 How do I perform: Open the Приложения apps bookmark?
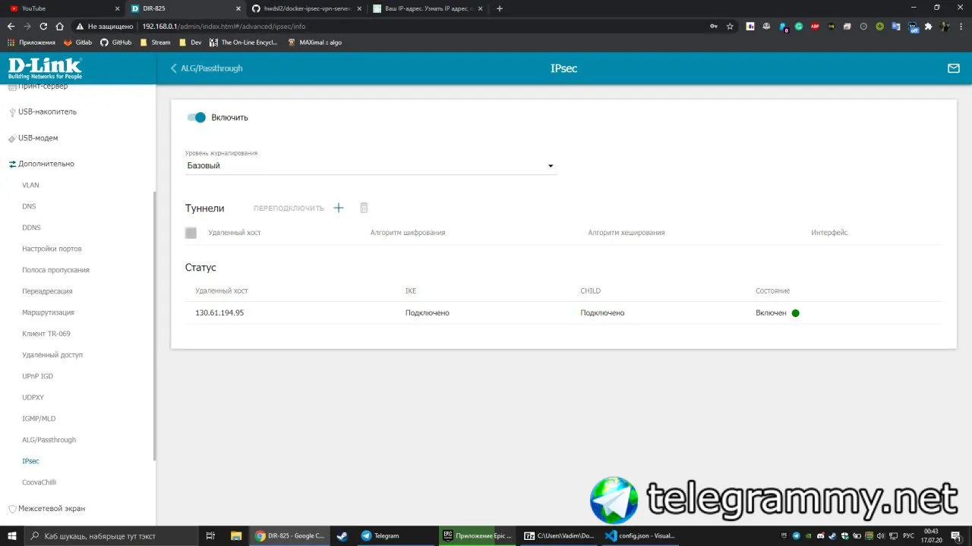pyautogui.click(x=32, y=42)
